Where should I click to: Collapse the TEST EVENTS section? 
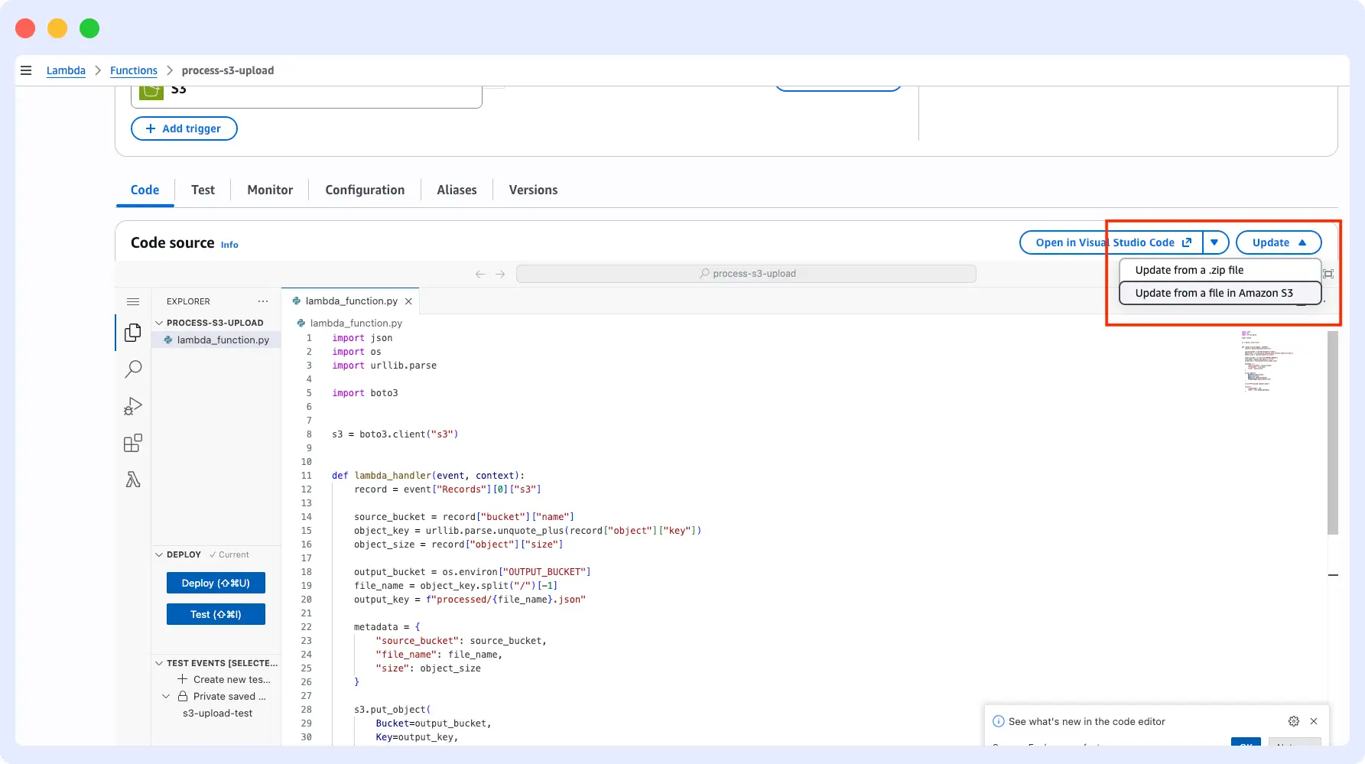point(159,663)
